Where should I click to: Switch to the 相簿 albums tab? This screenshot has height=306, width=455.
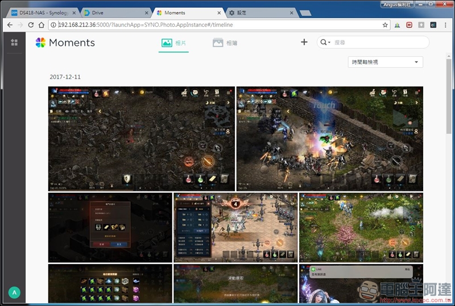click(225, 43)
